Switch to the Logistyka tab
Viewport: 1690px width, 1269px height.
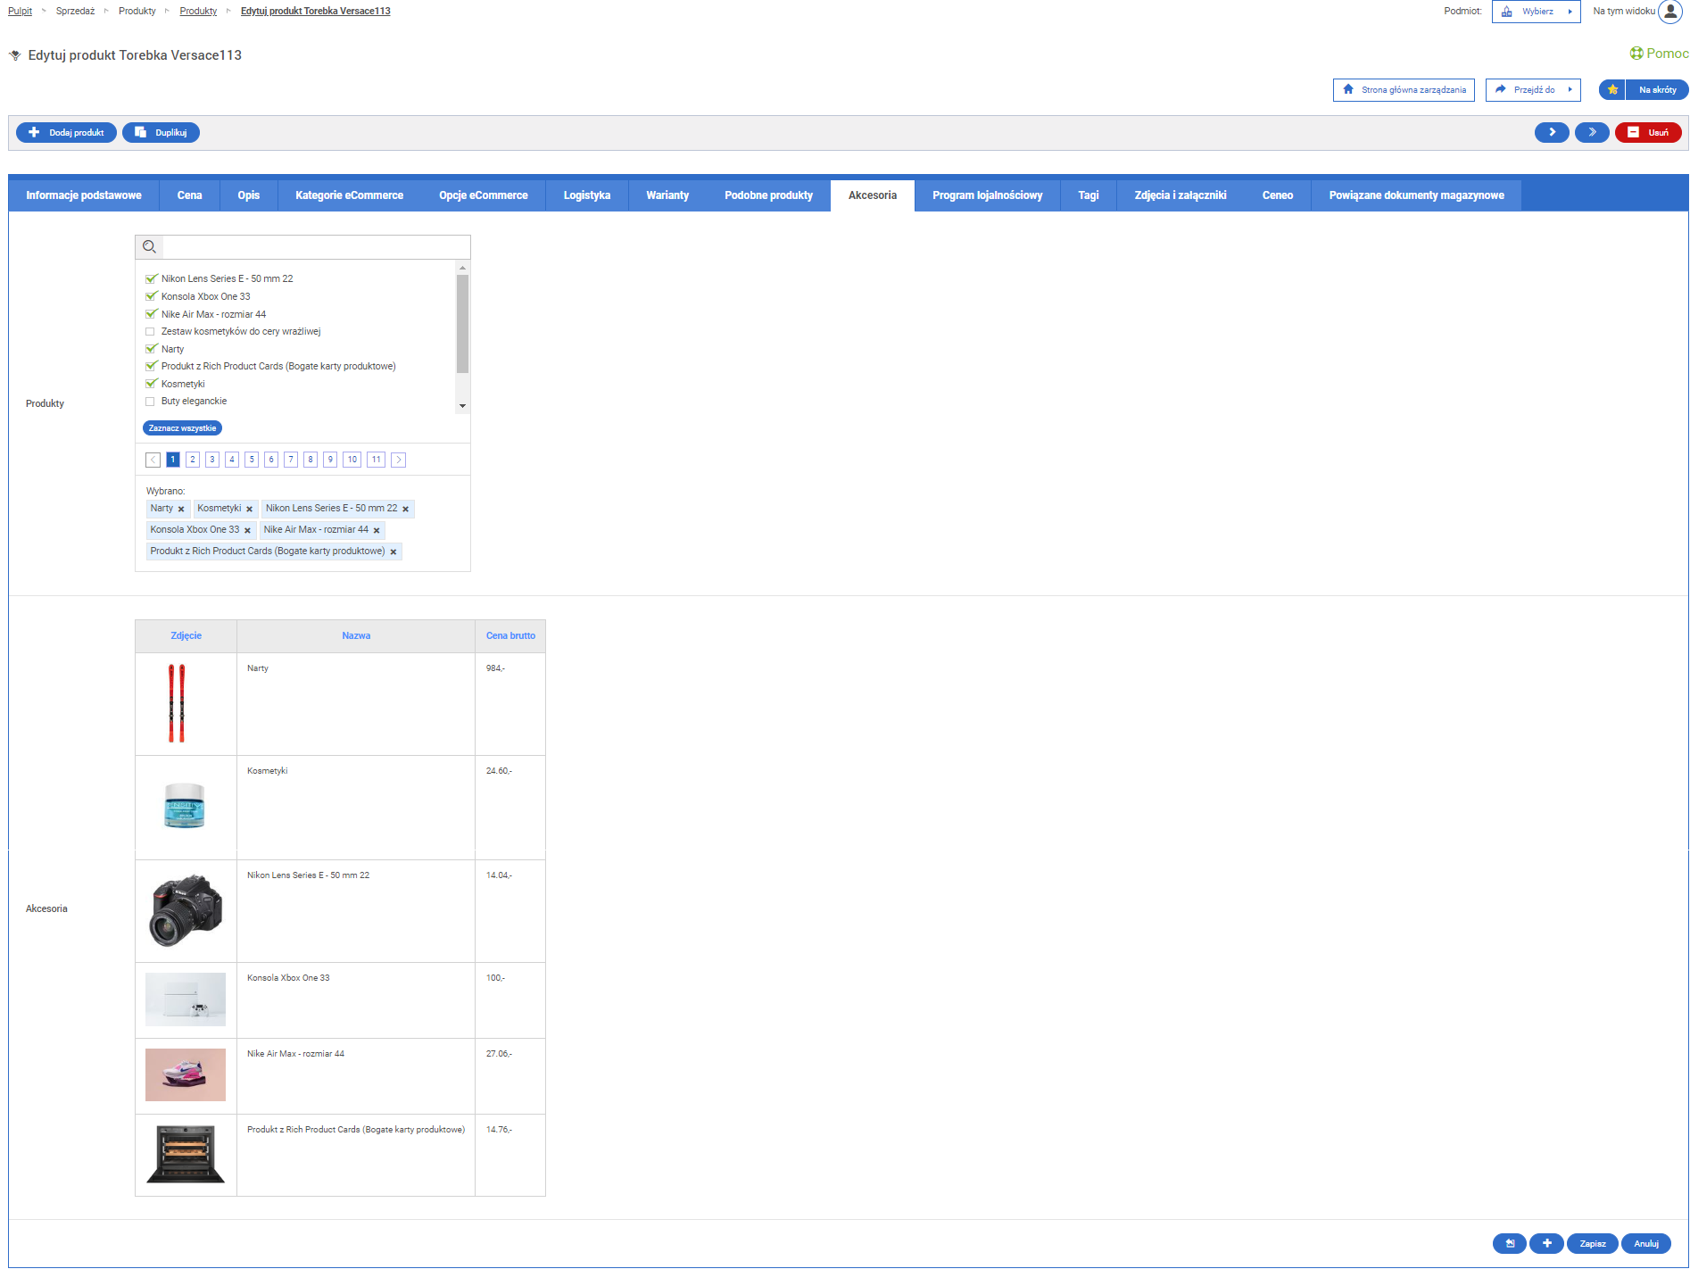coord(586,195)
